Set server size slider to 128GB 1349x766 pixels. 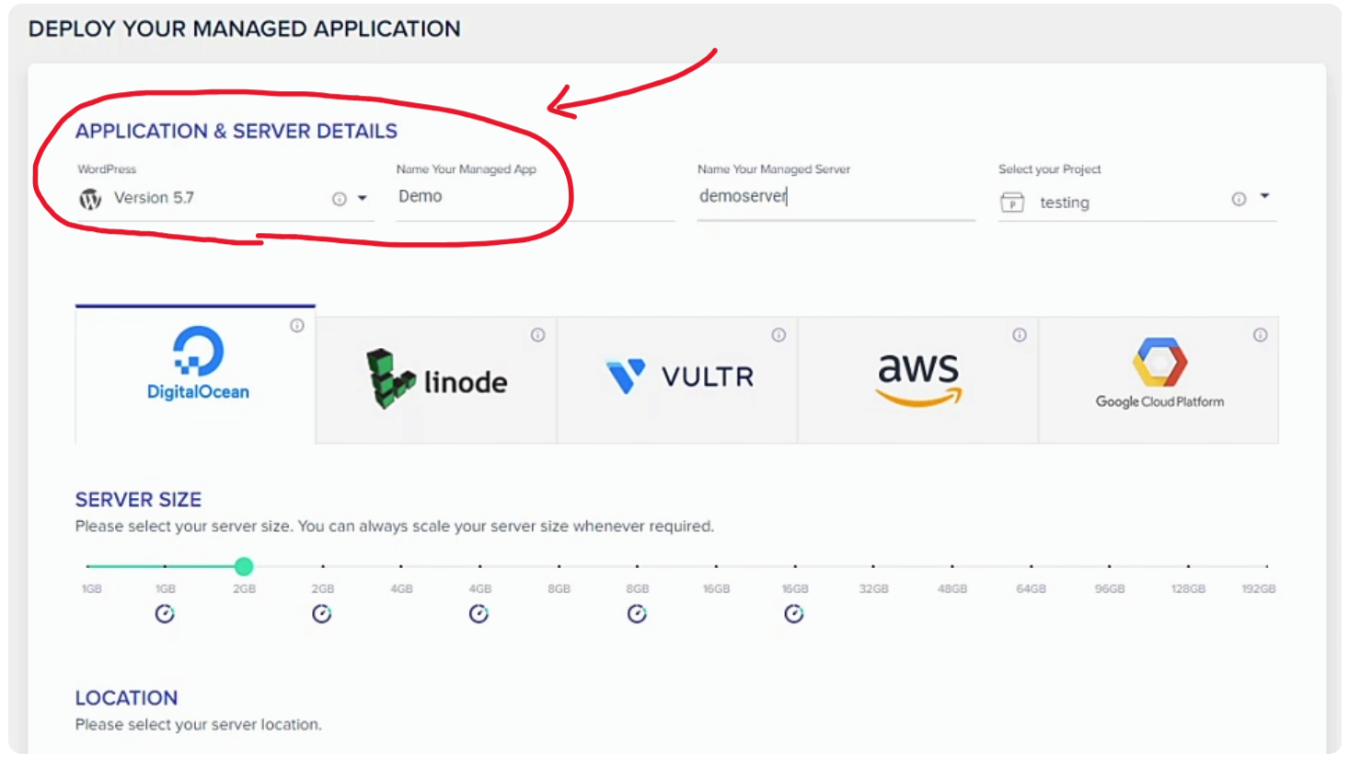click(1188, 566)
